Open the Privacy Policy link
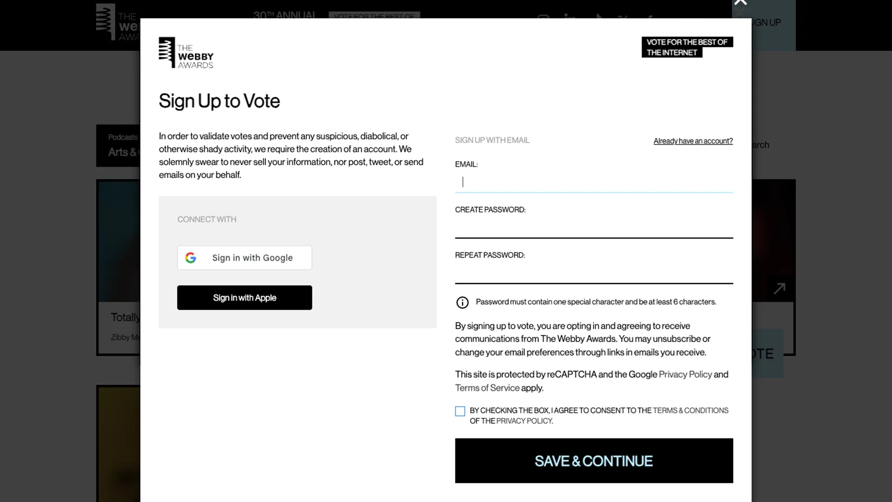 (685, 374)
